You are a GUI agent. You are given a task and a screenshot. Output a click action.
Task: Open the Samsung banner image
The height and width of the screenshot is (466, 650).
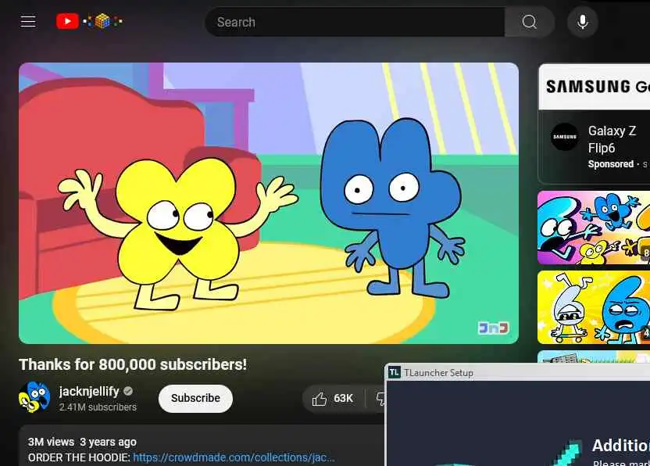pos(594,87)
